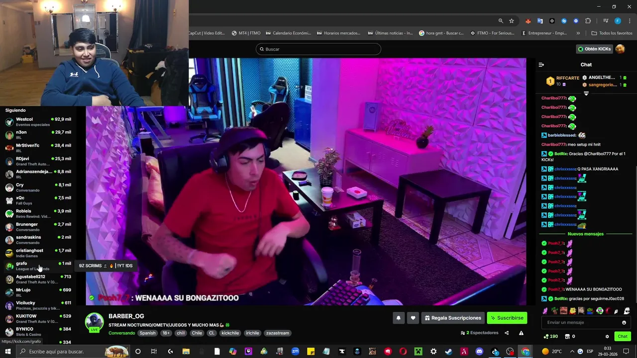The width and height of the screenshot is (637, 358).
Task: Open the BARBER_OG channel avatar
Action: point(94,322)
